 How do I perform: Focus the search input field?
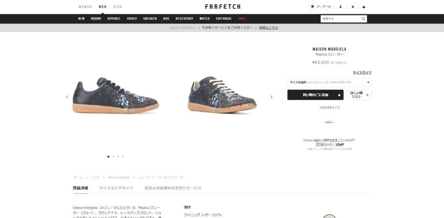click(341, 19)
